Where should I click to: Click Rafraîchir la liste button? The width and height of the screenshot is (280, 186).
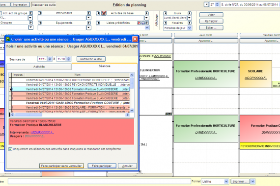click(91, 59)
